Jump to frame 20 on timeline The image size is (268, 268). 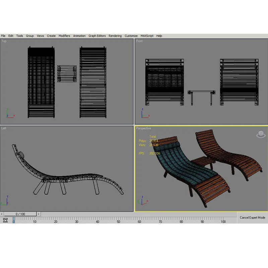pyautogui.click(x=56, y=221)
